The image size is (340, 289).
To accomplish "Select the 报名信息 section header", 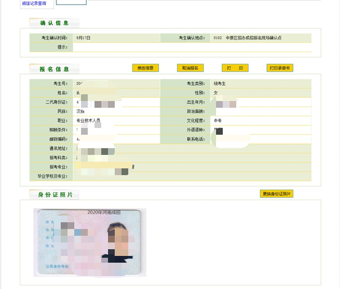I will click(54, 69).
